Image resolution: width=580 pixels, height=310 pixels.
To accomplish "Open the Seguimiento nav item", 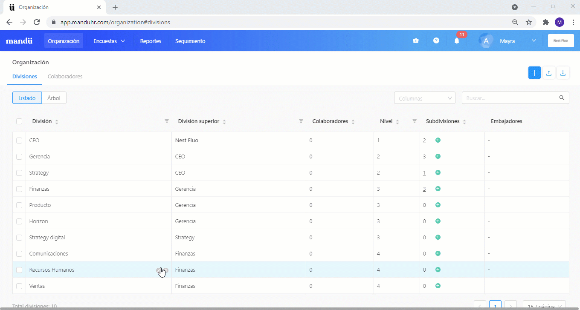I will pos(190,41).
